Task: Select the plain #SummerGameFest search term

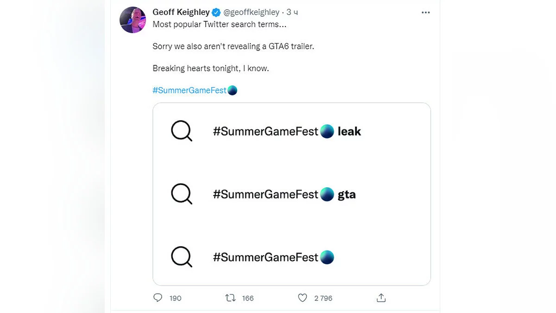Action: point(273,257)
